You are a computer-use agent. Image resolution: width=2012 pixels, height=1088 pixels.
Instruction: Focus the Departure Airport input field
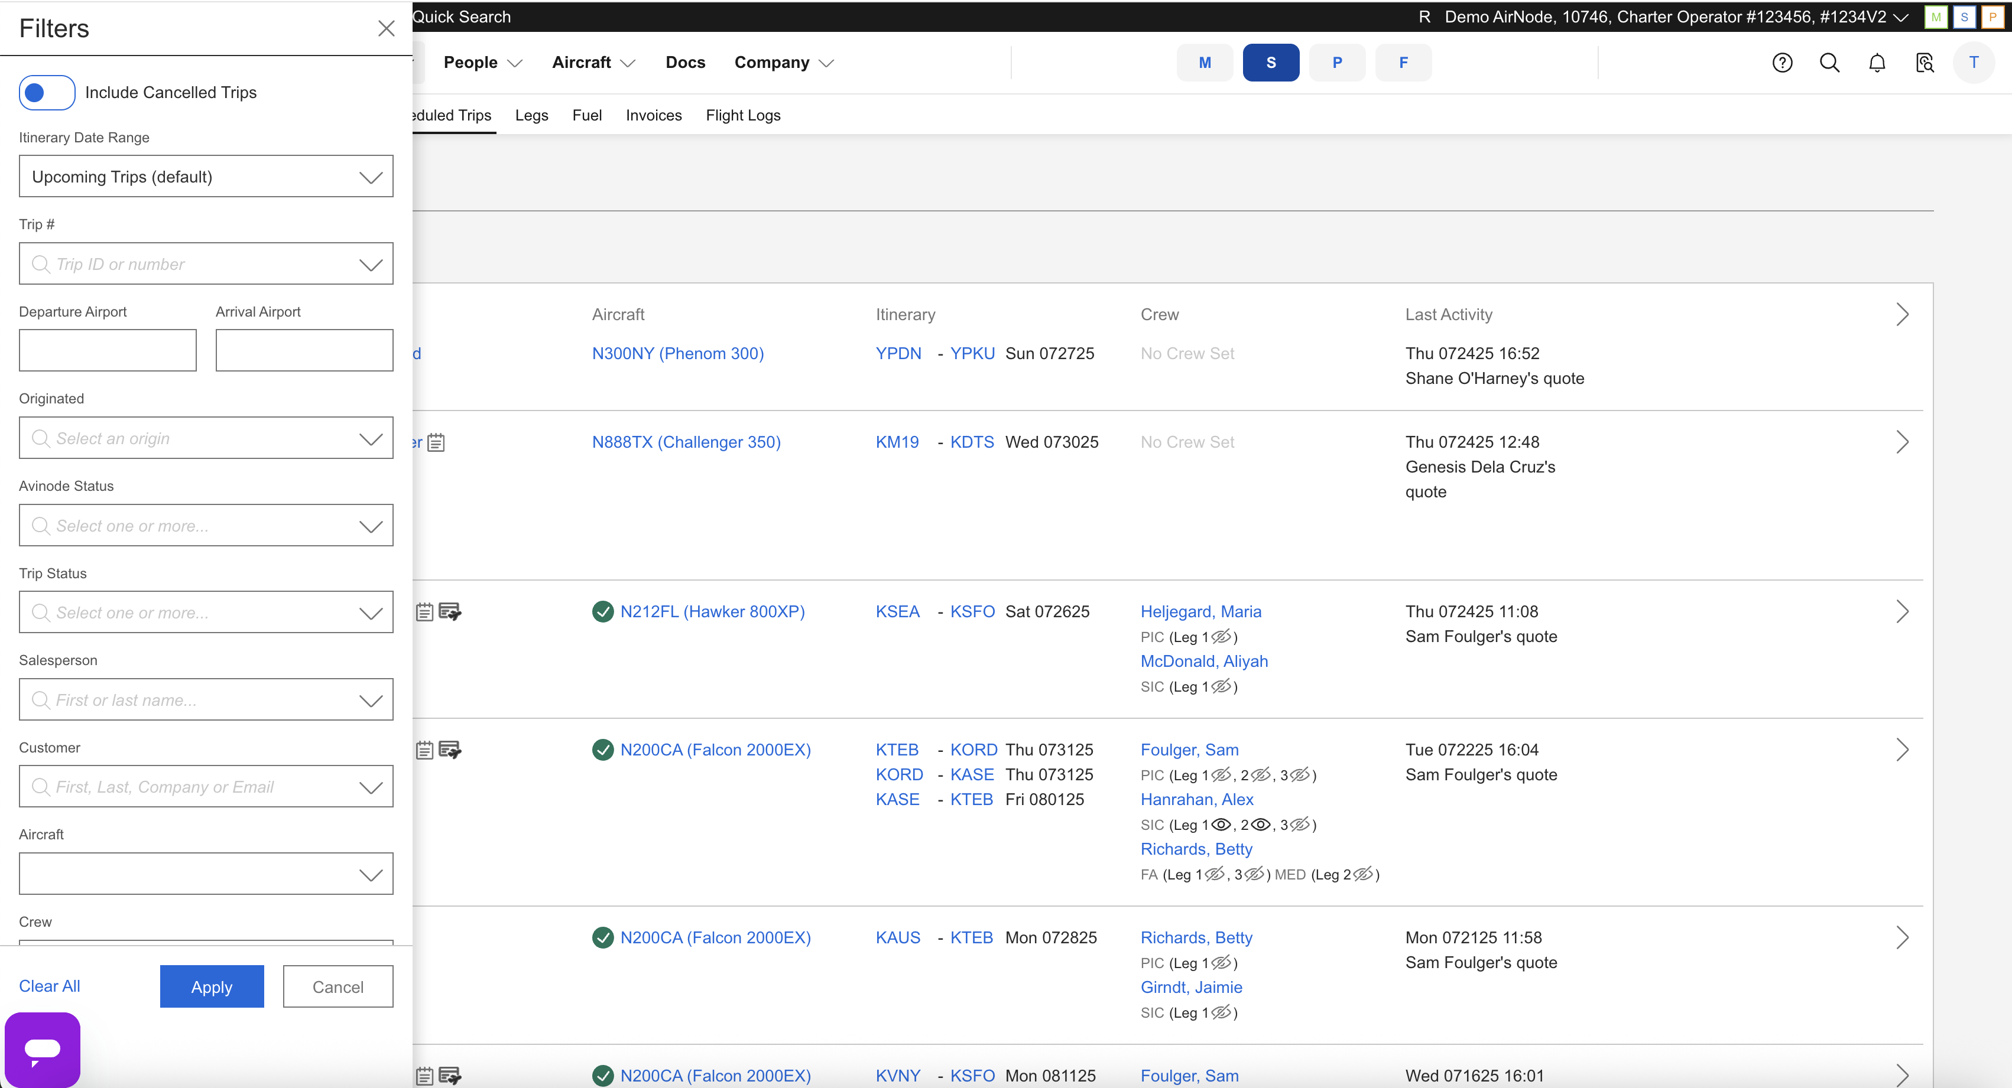(107, 350)
